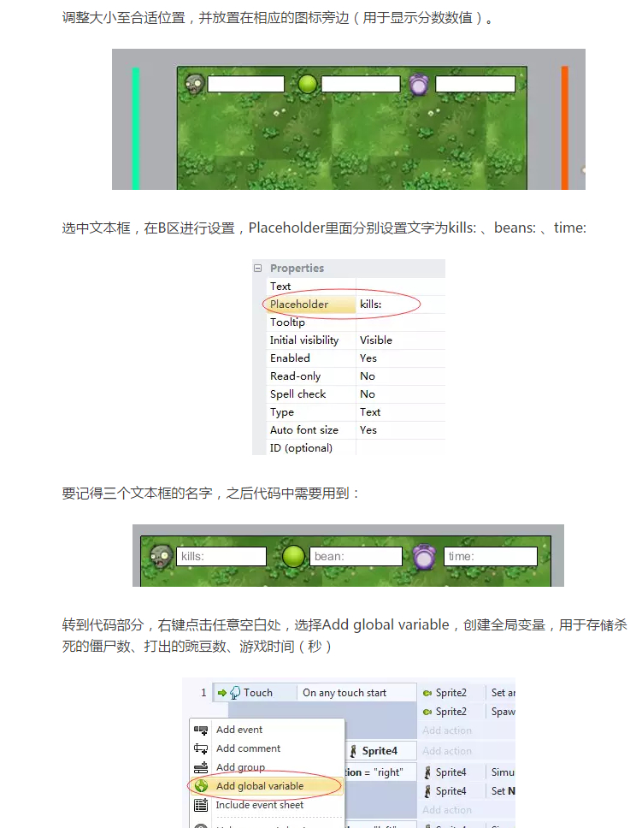Viewport: 636px width, 828px height.
Task: Click the Add group menu icon
Action: 201,767
